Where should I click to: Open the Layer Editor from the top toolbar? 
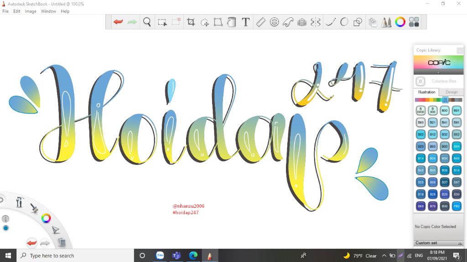[x=373, y=22]
